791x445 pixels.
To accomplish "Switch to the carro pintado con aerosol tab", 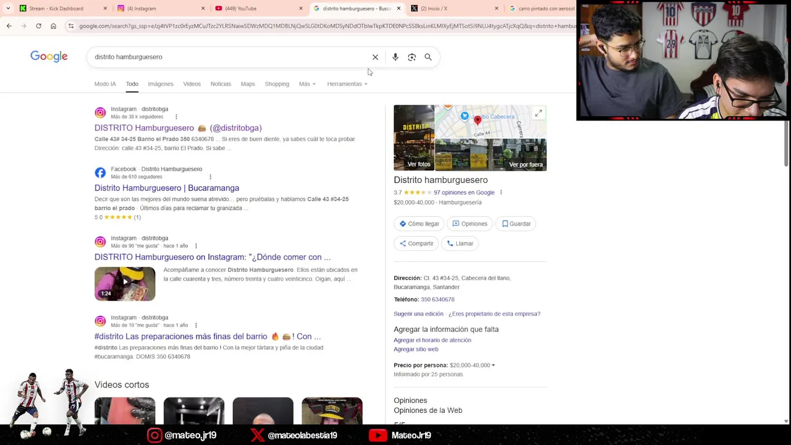I will 541,9.
